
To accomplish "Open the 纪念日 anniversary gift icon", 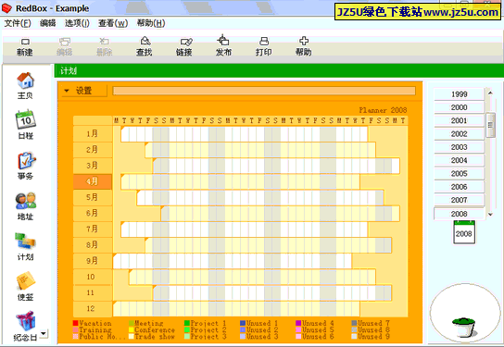I will pos(25,326).
